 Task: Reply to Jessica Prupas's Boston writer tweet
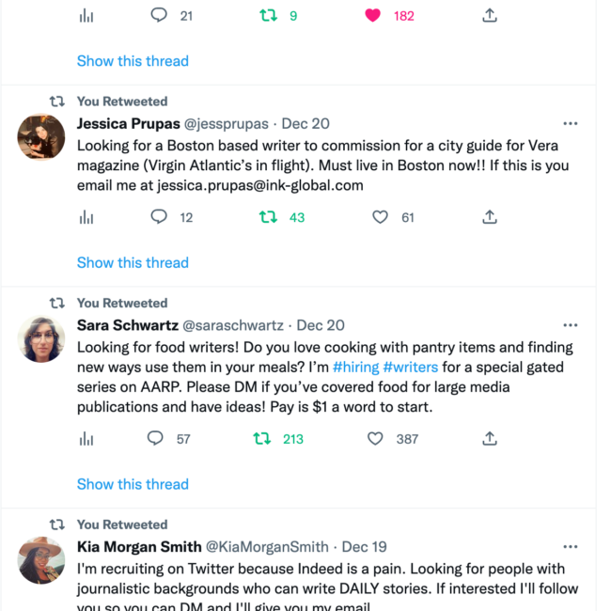coord(159,217)
